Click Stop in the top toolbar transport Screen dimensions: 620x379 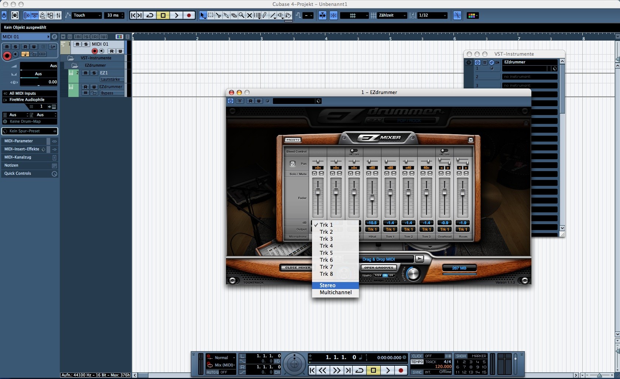[163, 15]
